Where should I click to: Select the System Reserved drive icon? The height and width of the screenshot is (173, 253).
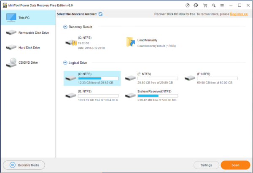tap(130, 95)
